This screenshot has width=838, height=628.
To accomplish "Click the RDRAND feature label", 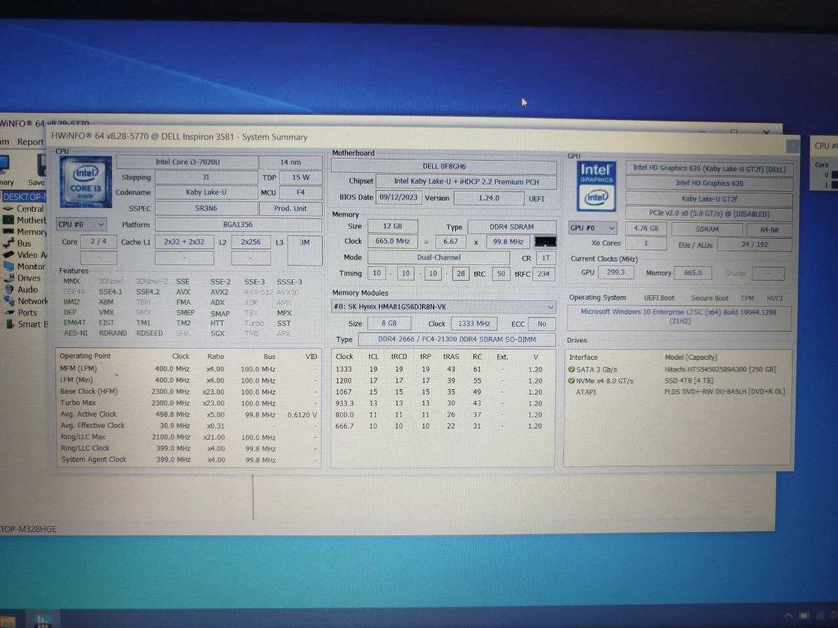I will click(x=113, y=333).
